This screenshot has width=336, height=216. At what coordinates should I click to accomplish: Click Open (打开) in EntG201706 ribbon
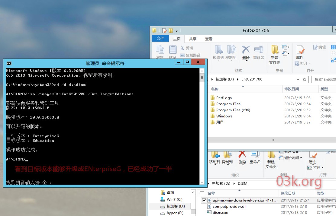click(302, 63)
